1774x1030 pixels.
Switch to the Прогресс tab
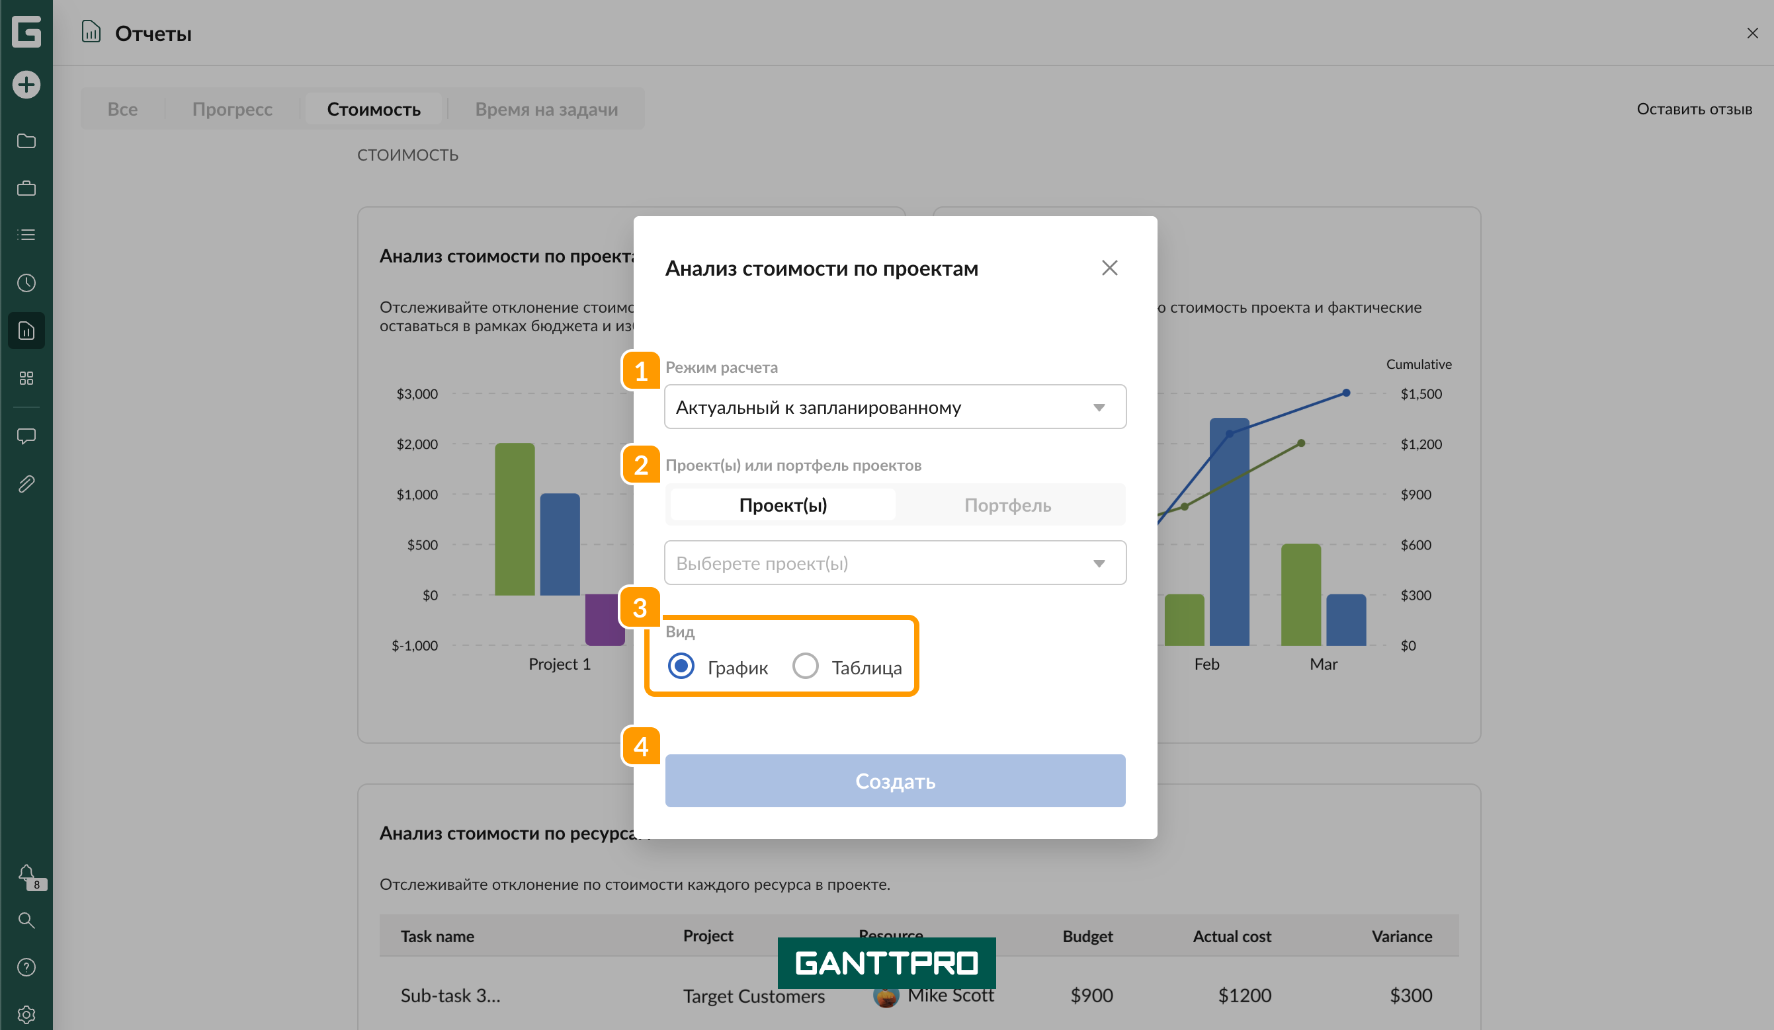click(x=232, y=109)
